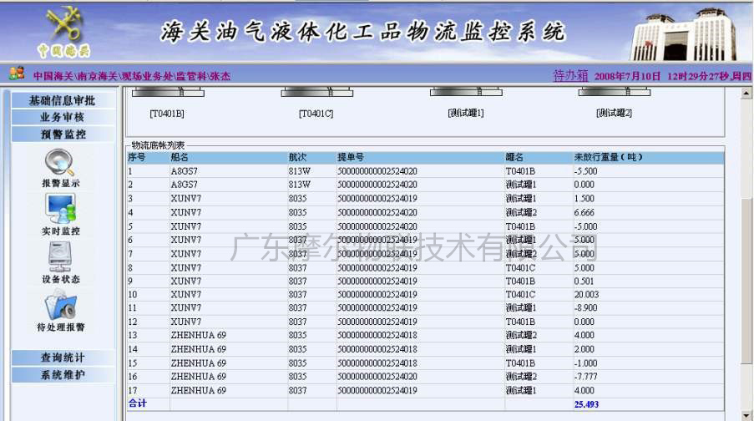
Task: Select tank graphic above [测试罐2]
Action: click(614, 92)
